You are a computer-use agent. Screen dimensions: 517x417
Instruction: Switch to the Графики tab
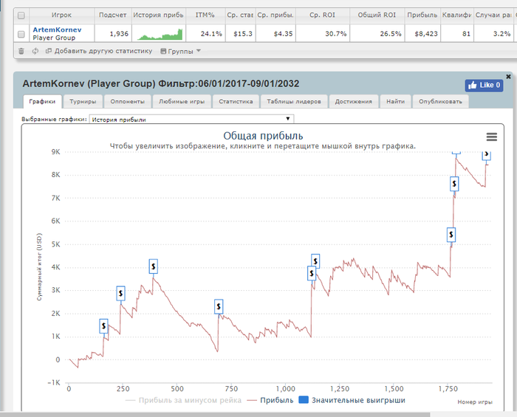tap(42, 101)
